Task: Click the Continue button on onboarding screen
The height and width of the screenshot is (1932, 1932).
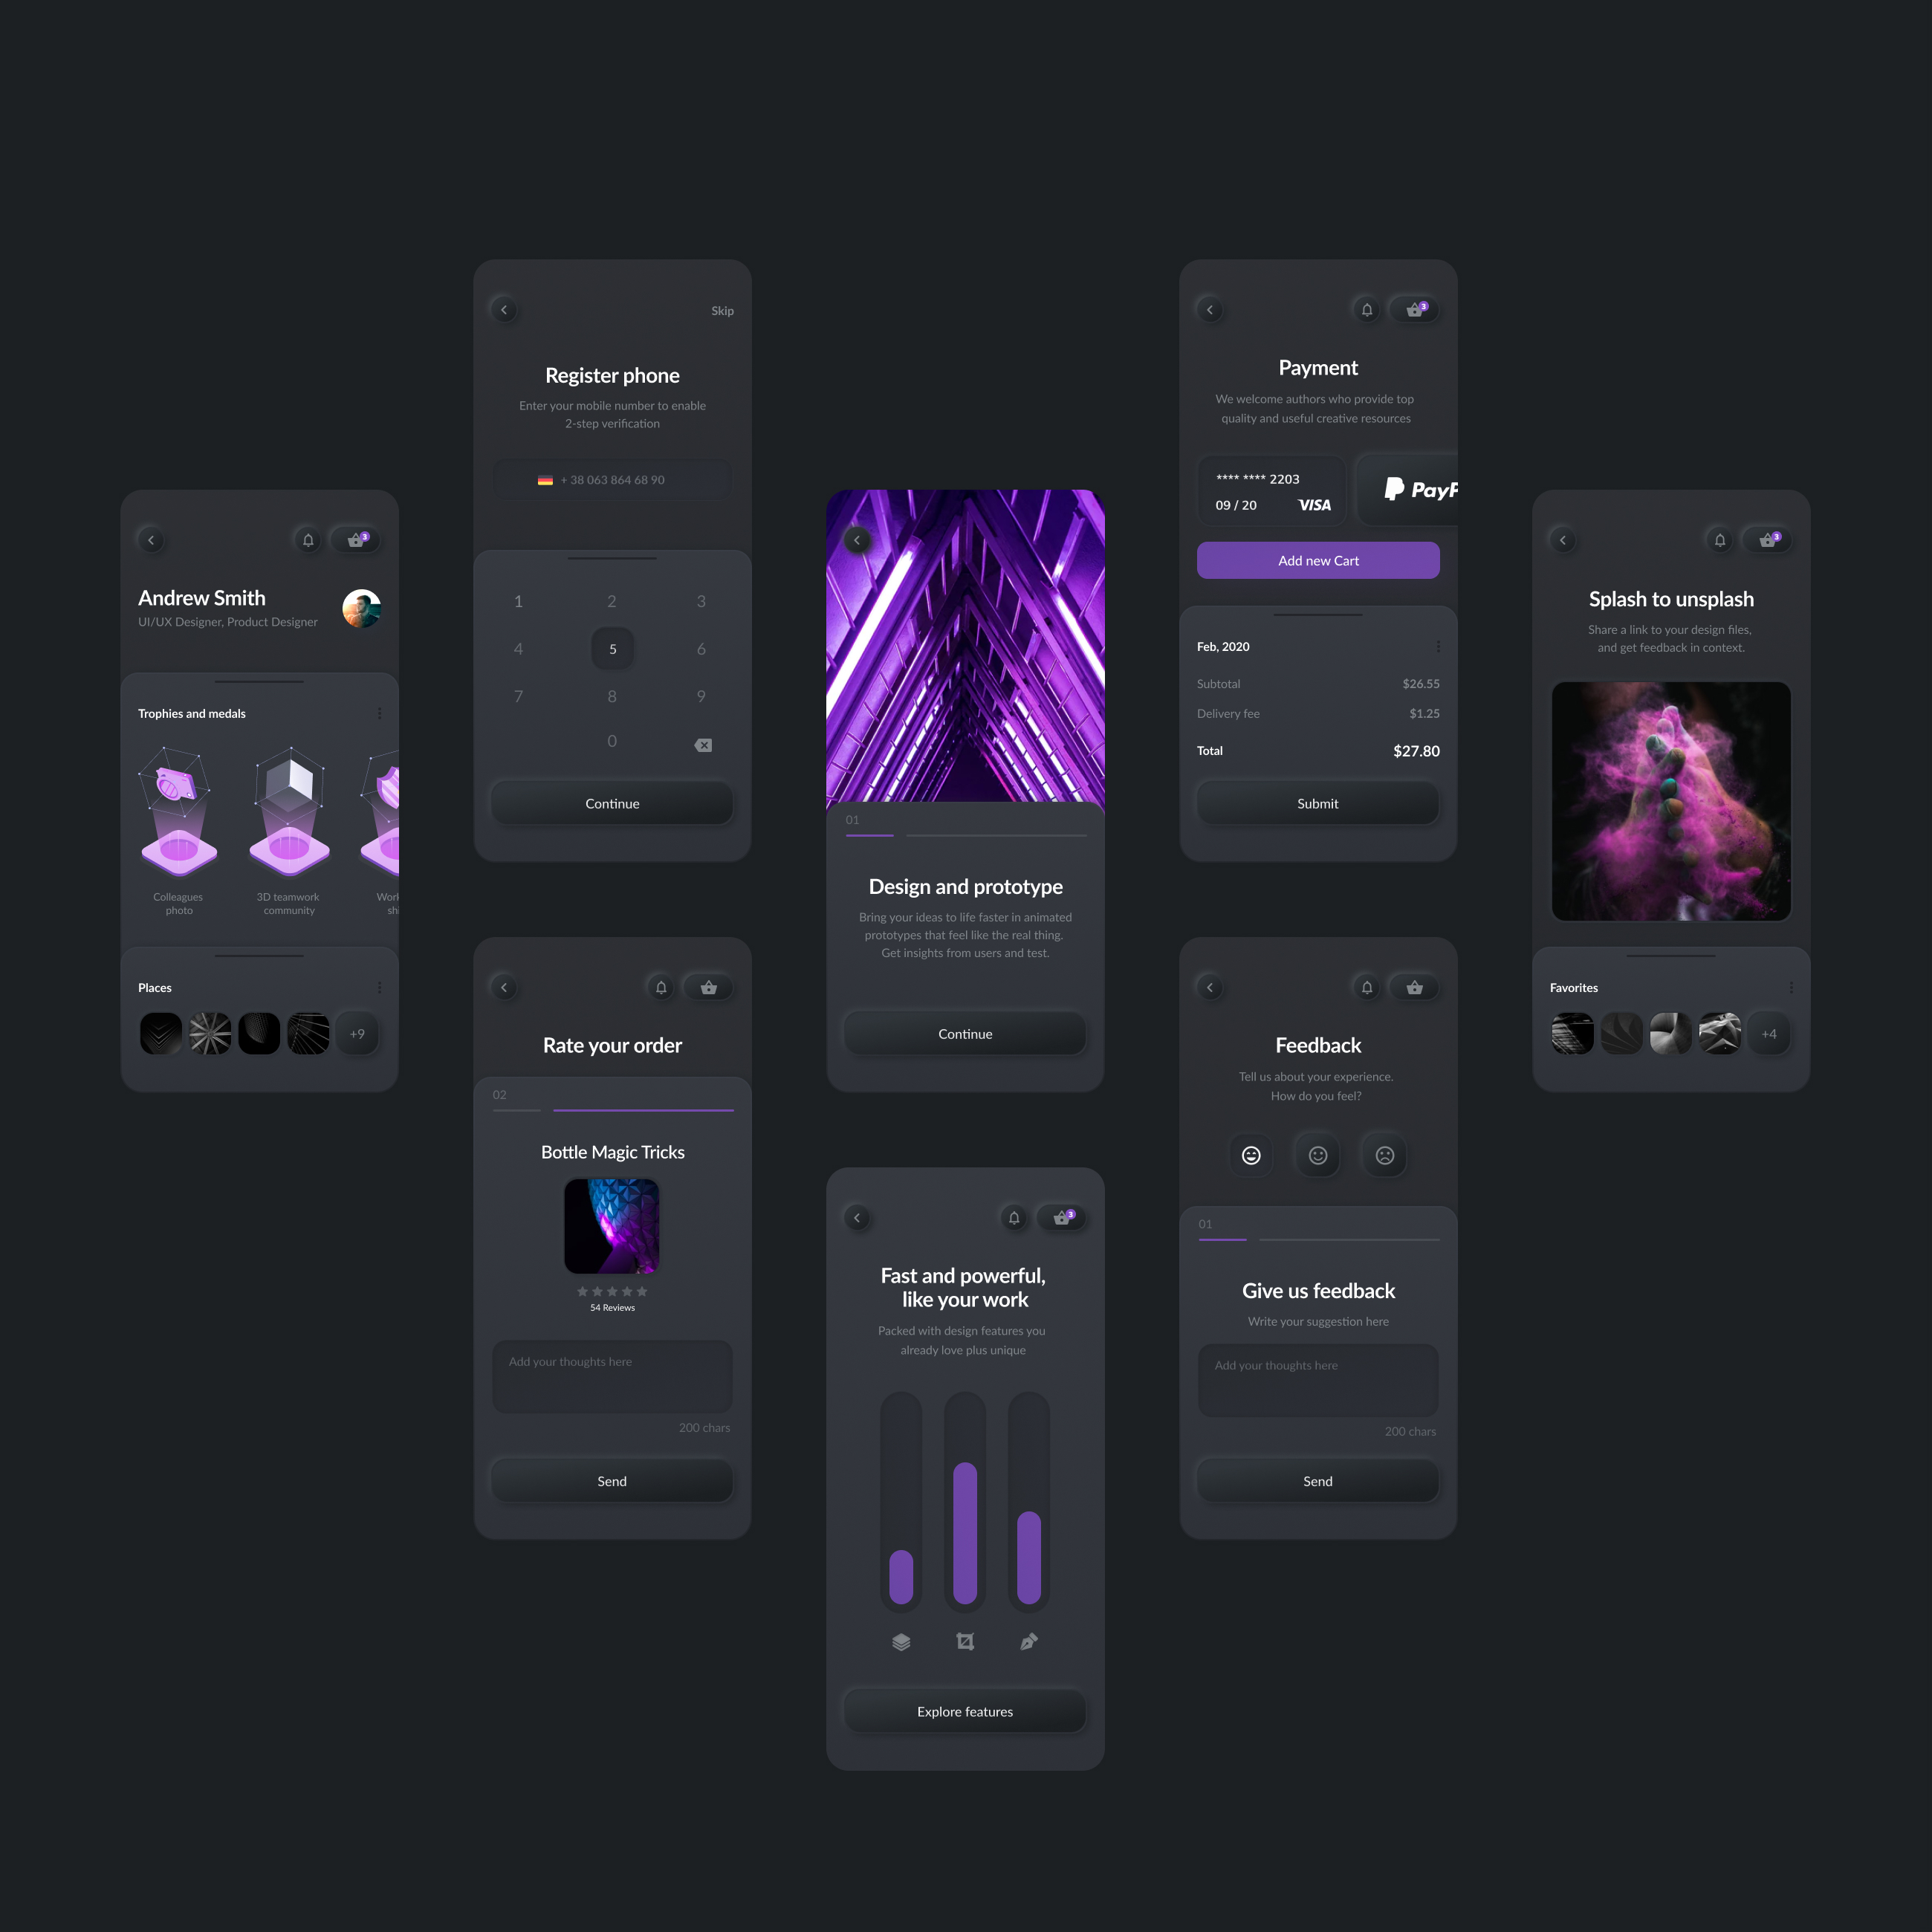Action: click(965, 1033)
